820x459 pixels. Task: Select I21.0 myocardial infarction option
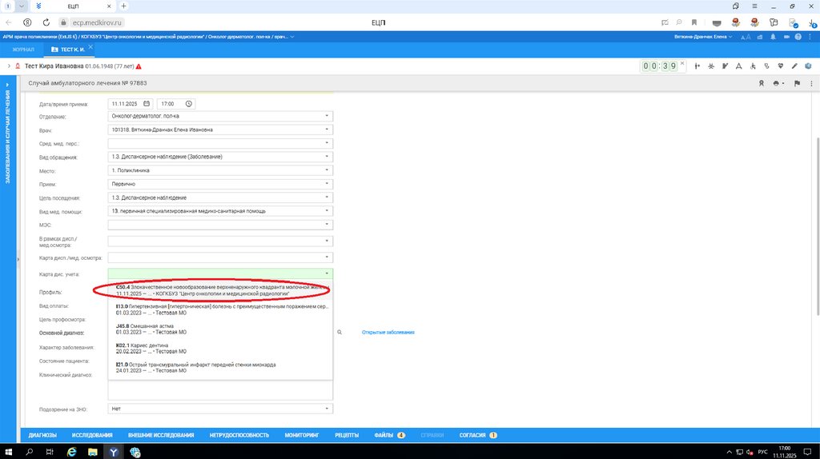tap(220, 368)
